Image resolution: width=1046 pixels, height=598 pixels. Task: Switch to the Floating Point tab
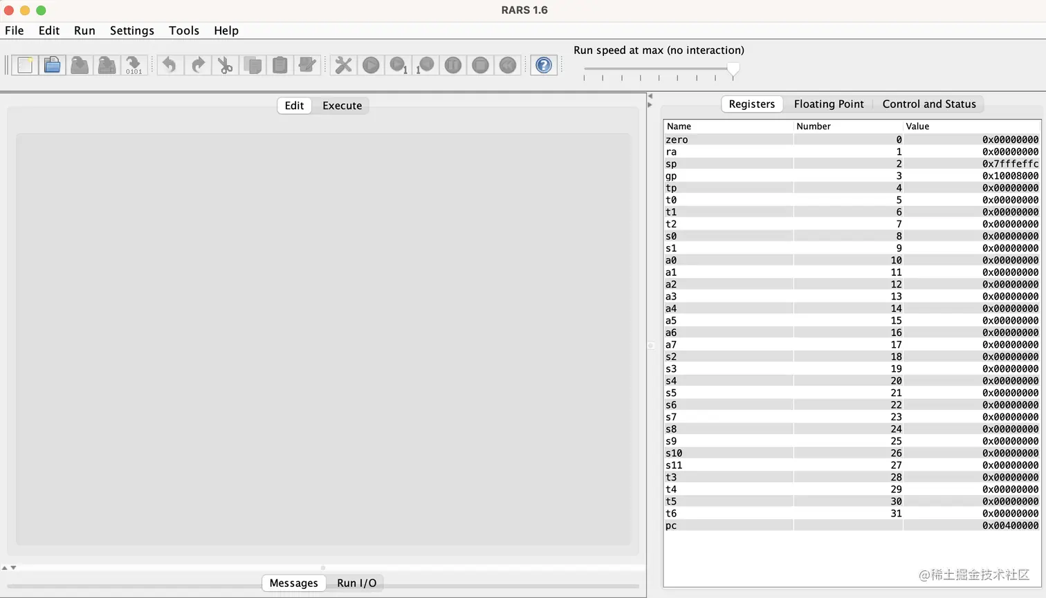tap(829, 104)
